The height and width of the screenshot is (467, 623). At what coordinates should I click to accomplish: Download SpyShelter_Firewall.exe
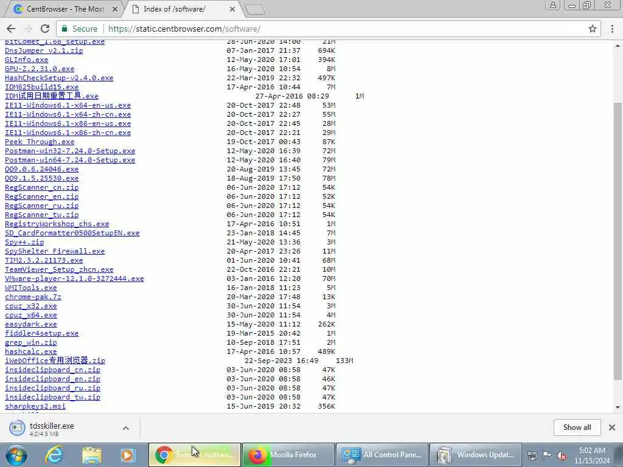pyautogui.click(x=55, y=251)
